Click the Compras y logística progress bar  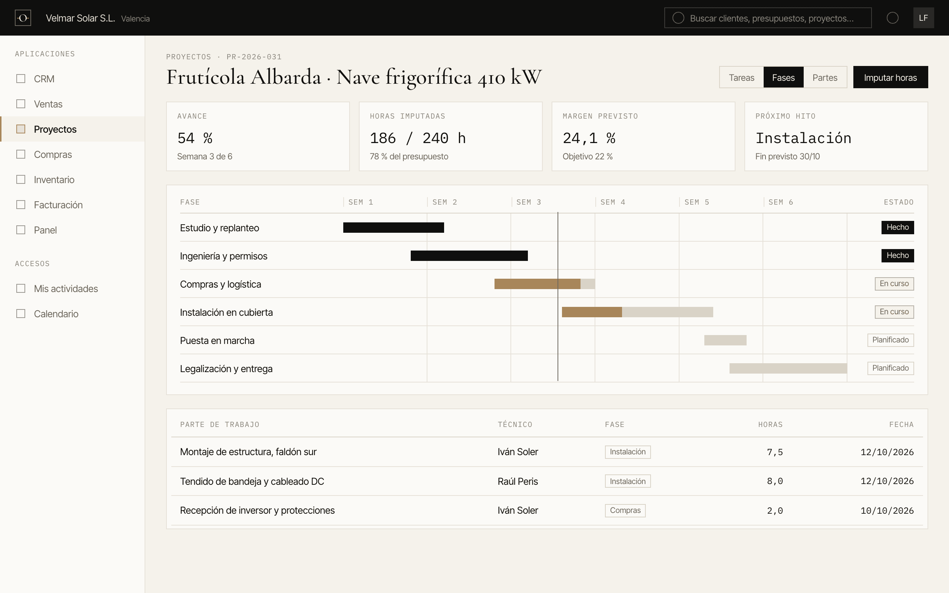(544, 284)
